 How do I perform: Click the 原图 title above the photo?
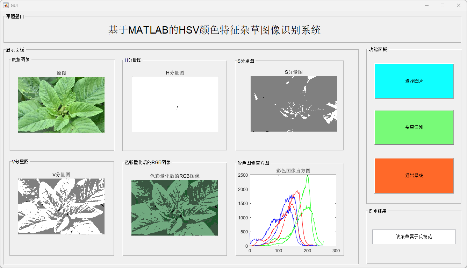(62, 73)
